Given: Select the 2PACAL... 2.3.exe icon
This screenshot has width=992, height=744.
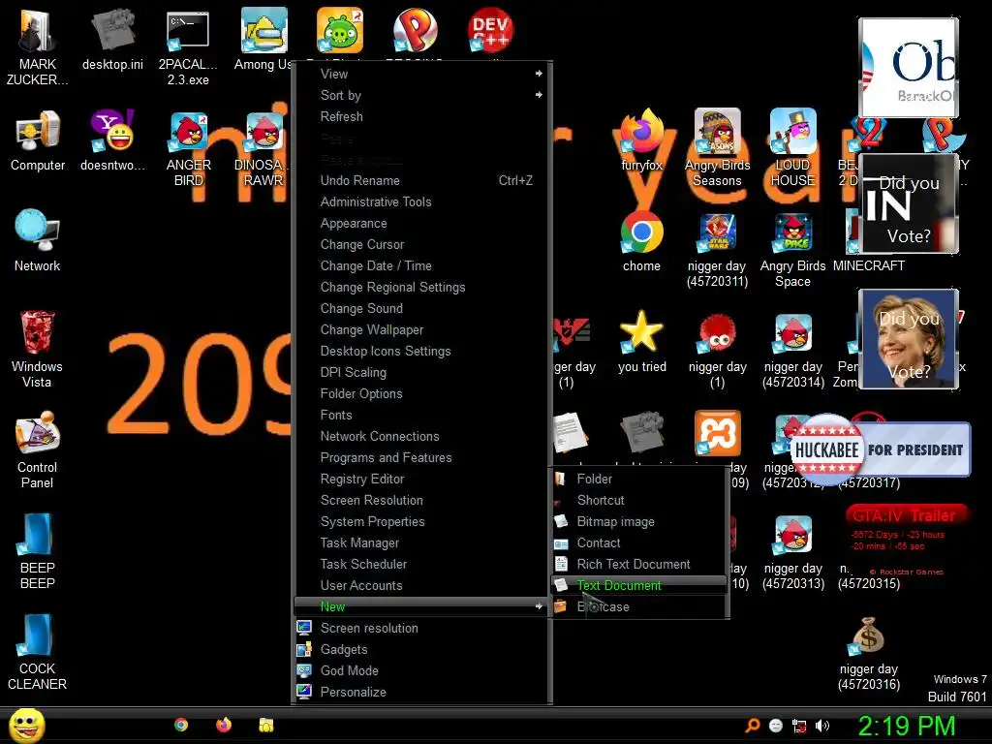Looking at the screenshot, I should coord(188,47).
